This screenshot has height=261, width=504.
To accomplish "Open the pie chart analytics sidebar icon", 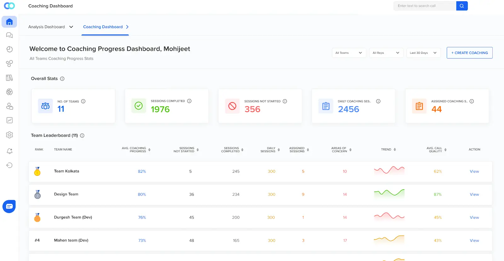I will click(x=9, y=49).
